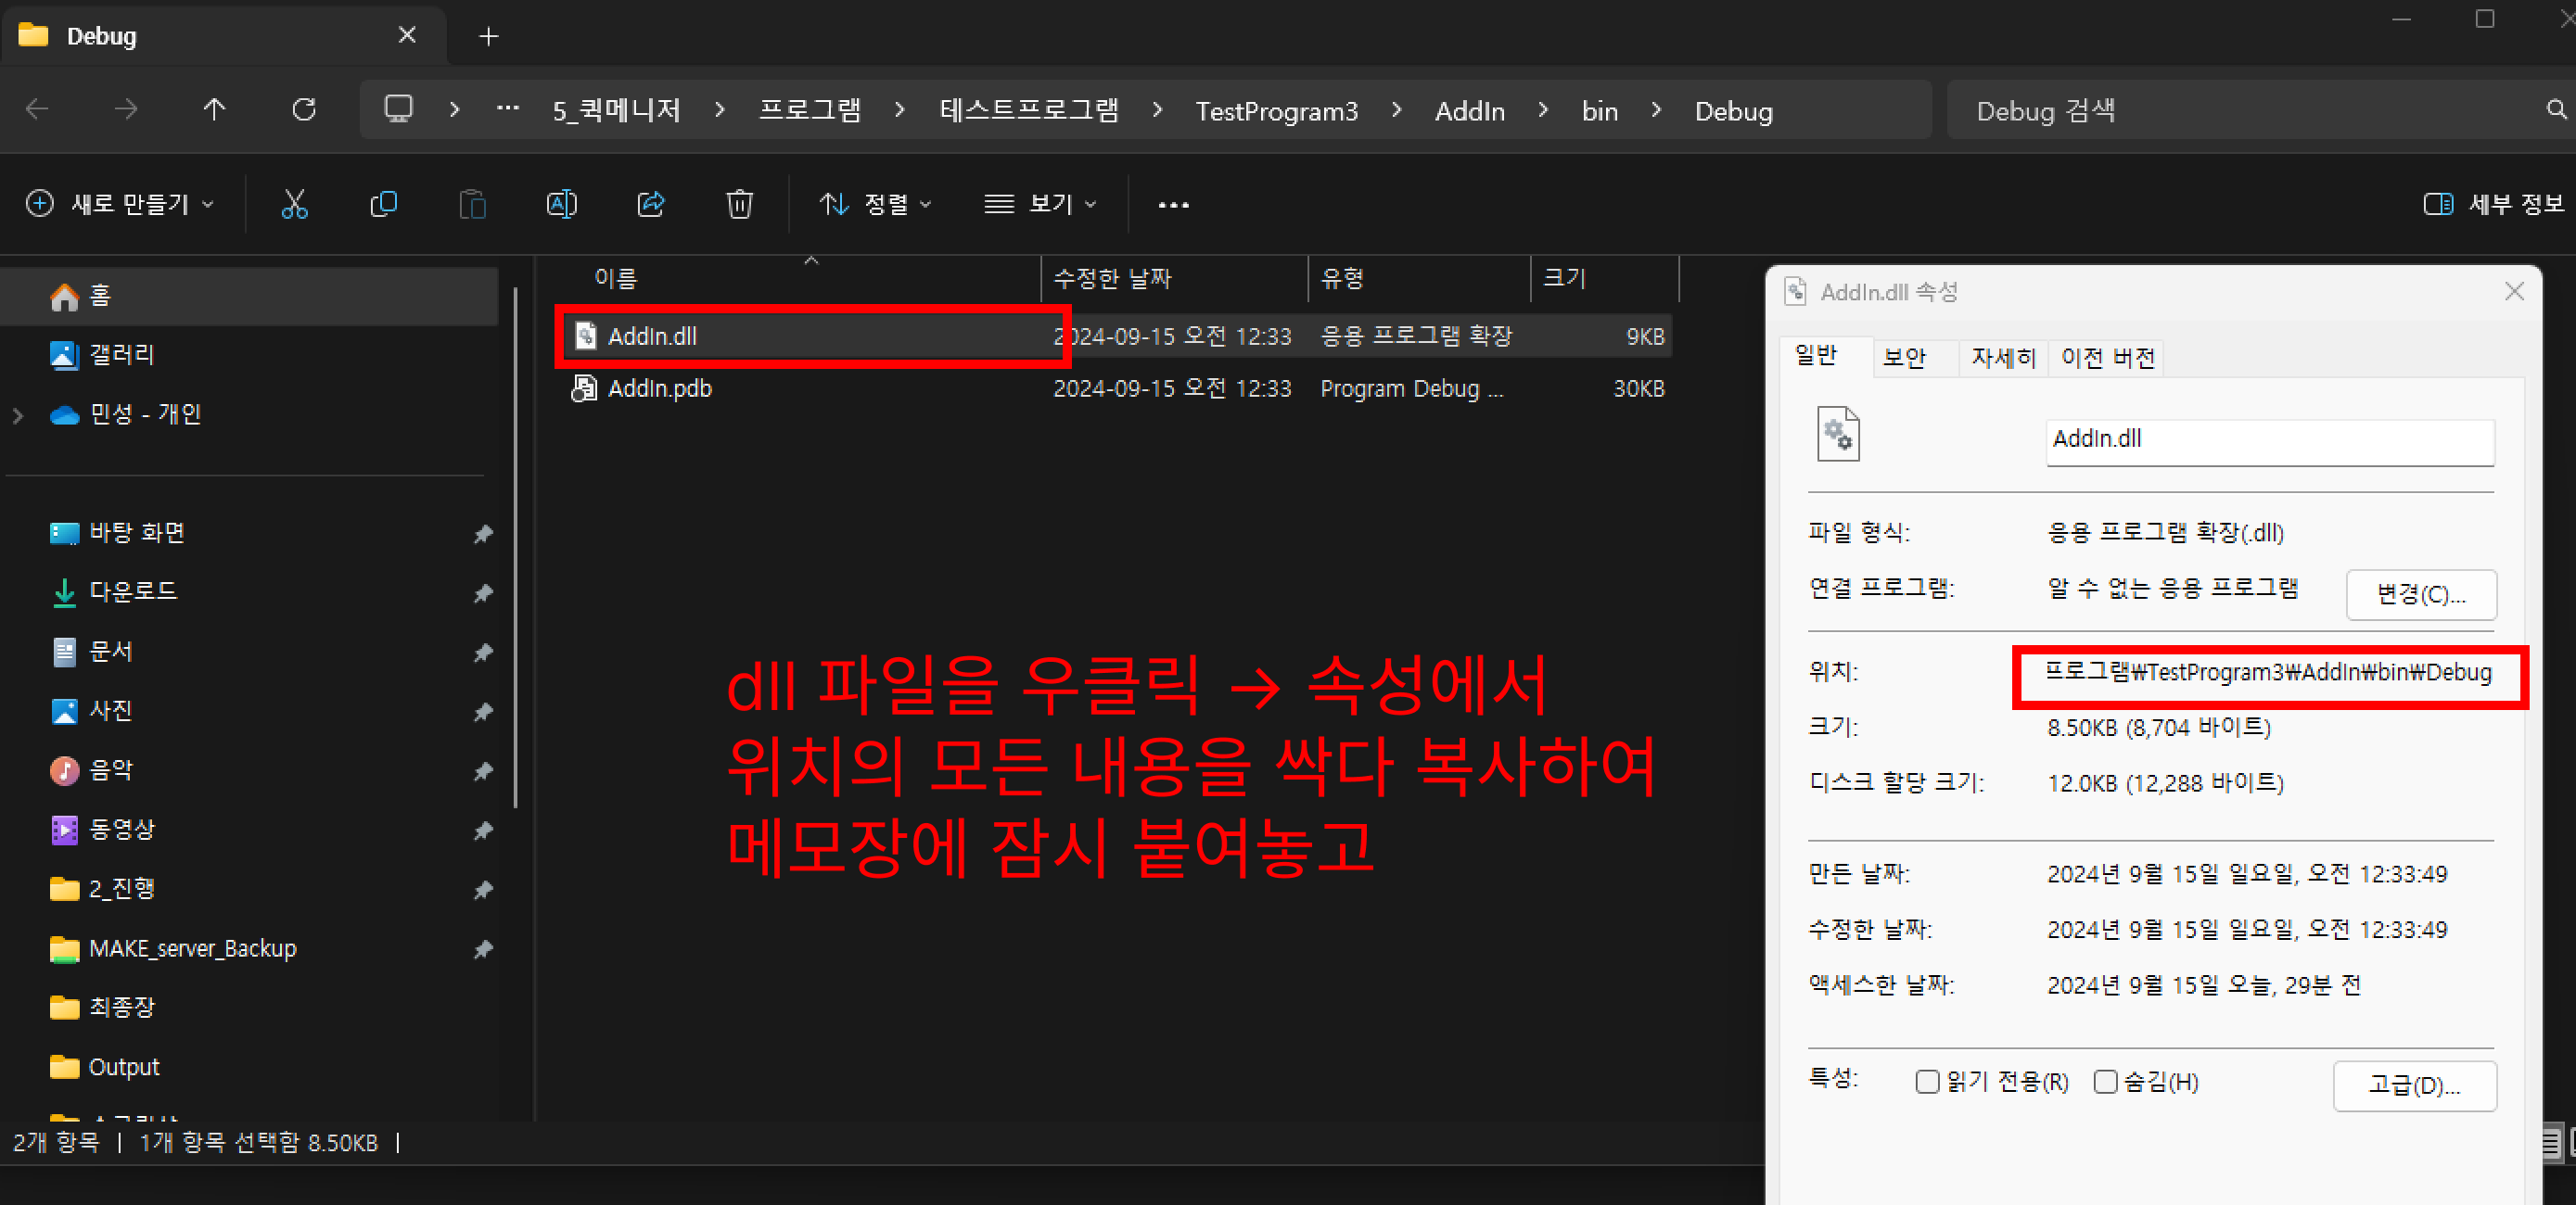Open the 새로 만들기 dropdown
2576x1205 pixels.
pyautogui.click(x=120, y=204)
